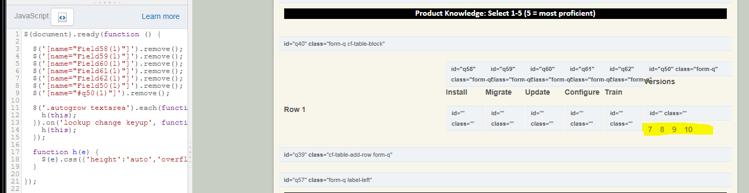Screen dimensions: 749x193
Task: Select the JavaScript panel label
Action: tap(31, 16)
